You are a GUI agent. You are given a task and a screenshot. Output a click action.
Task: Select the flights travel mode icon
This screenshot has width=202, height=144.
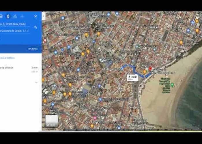22,16
